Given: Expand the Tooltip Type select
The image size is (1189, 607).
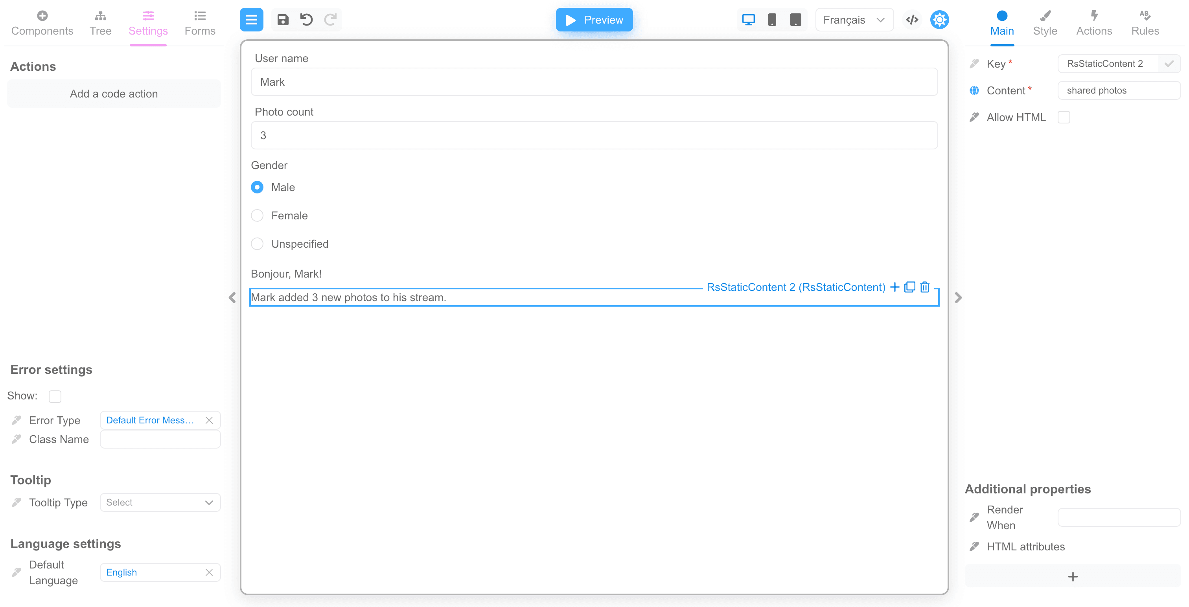Looking at the screenshot, I should click(160, 502).
